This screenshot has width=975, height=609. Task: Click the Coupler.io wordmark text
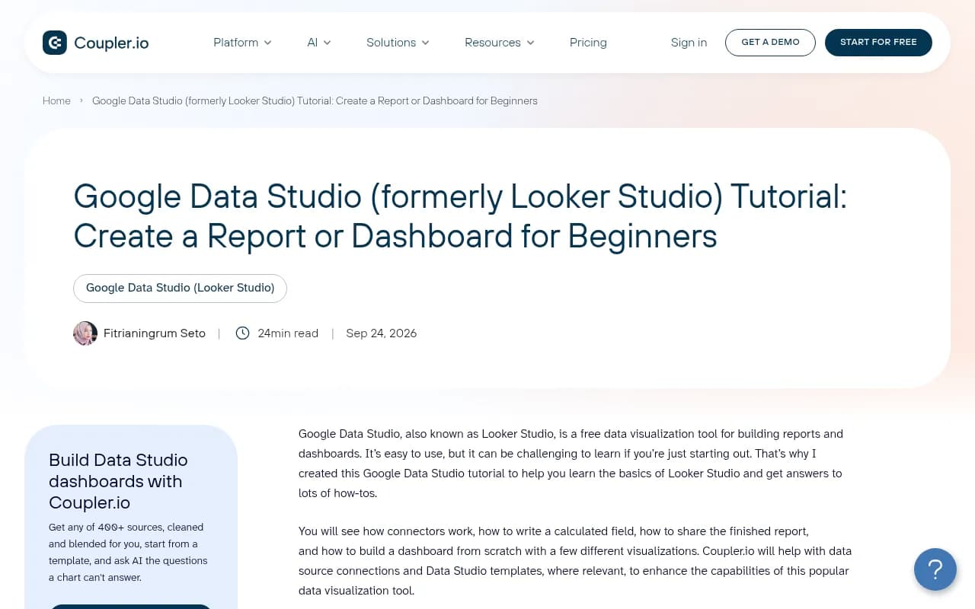point(111,43)
